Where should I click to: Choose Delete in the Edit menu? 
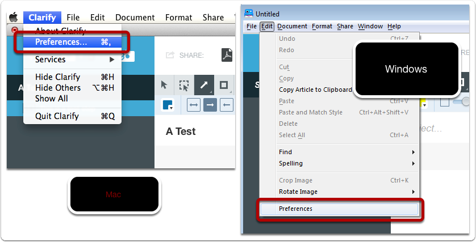(340, 124)
